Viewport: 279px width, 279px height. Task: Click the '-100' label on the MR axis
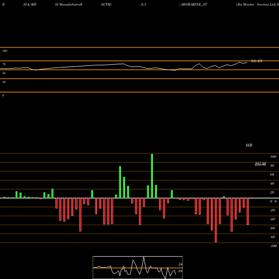point(273,246)
